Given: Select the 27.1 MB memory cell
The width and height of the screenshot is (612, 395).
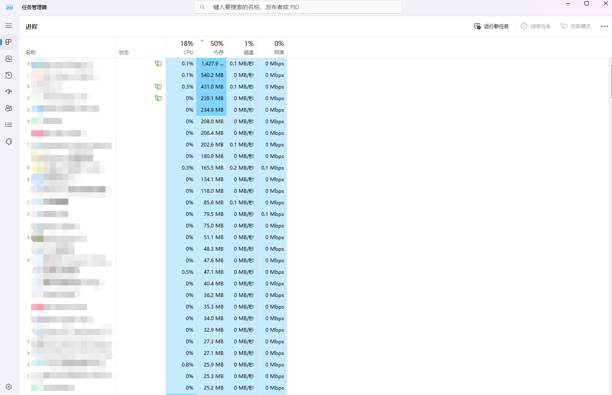Looking at the screenshot, I should tap(211, 353).
